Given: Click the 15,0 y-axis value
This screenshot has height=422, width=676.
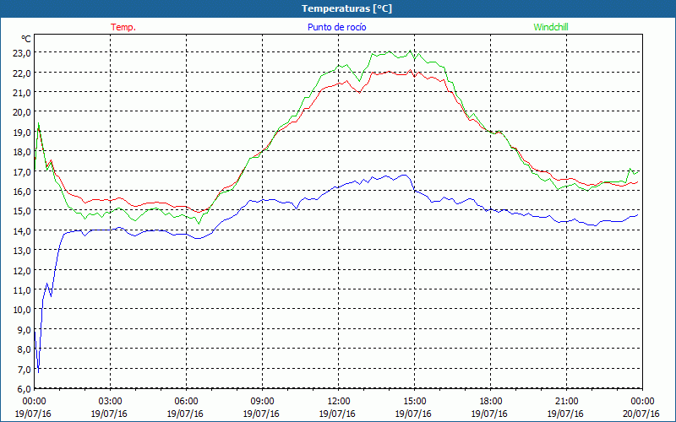Looking at the screenshot, I should point(22,211).
